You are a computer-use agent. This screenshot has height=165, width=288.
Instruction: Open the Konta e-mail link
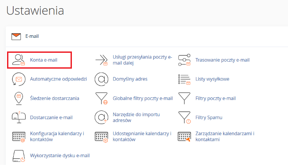click(x=44, y=60)
